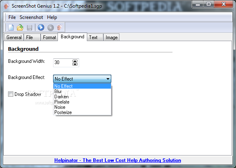The image size is (236, 168).
Task: Close the ScreenShot Genius window
Action: (x=224, y=4)
